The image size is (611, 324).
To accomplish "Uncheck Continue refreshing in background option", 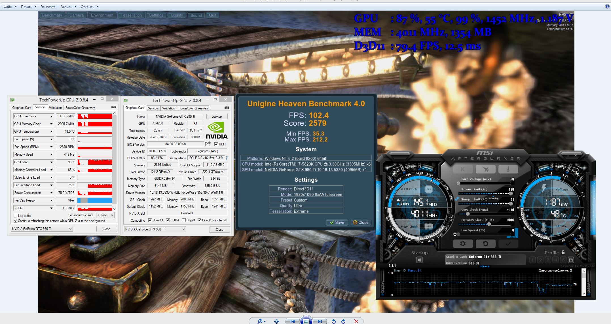I will click(x=16, y=221).
